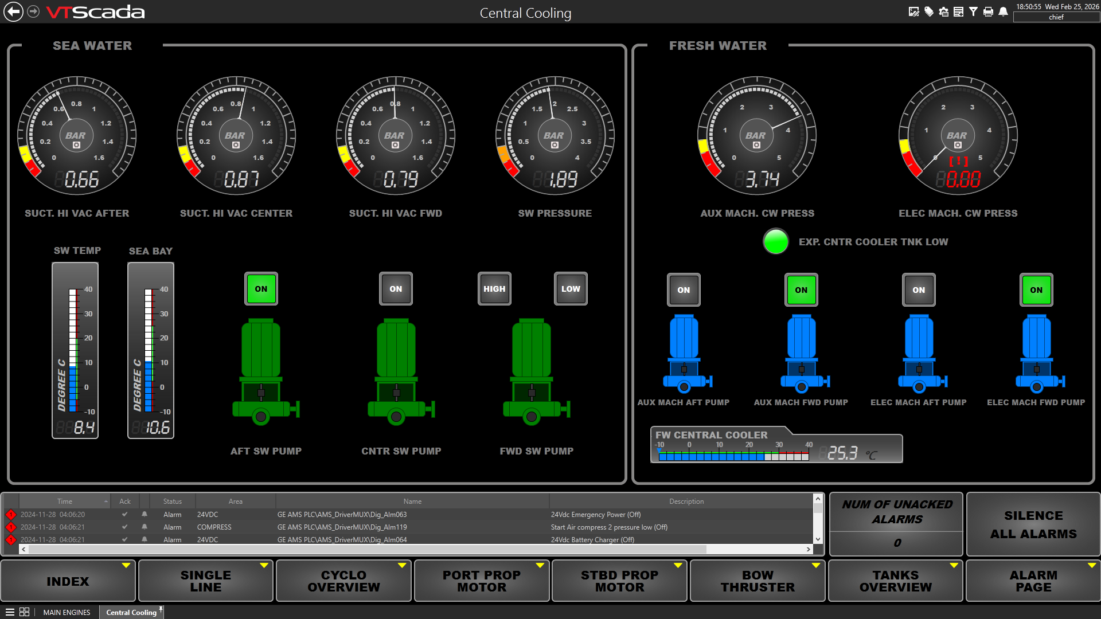The width and height of the screenshot is (1101, 619).
Task: Expand the yellow arrow on ALARM PAGE button
Action: click(x=1092, y=566)
